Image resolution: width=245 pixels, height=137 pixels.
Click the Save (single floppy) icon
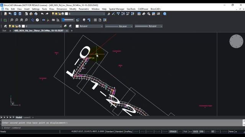coord(15,14)
